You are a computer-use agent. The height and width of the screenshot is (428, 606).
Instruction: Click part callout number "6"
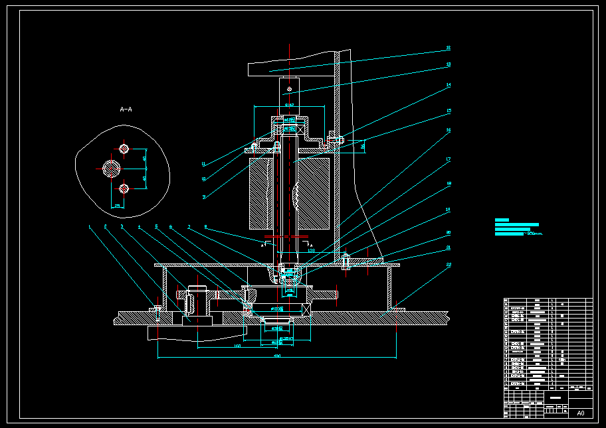coord(170,227)
